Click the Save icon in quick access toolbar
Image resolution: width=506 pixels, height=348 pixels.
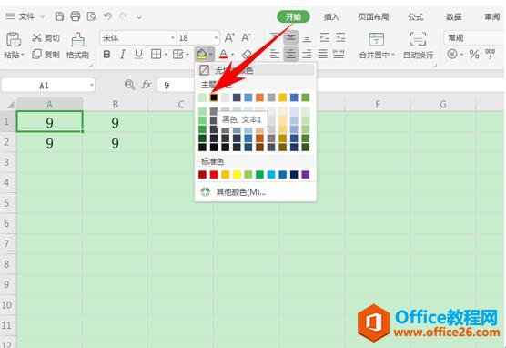click(x=59, y=16)
